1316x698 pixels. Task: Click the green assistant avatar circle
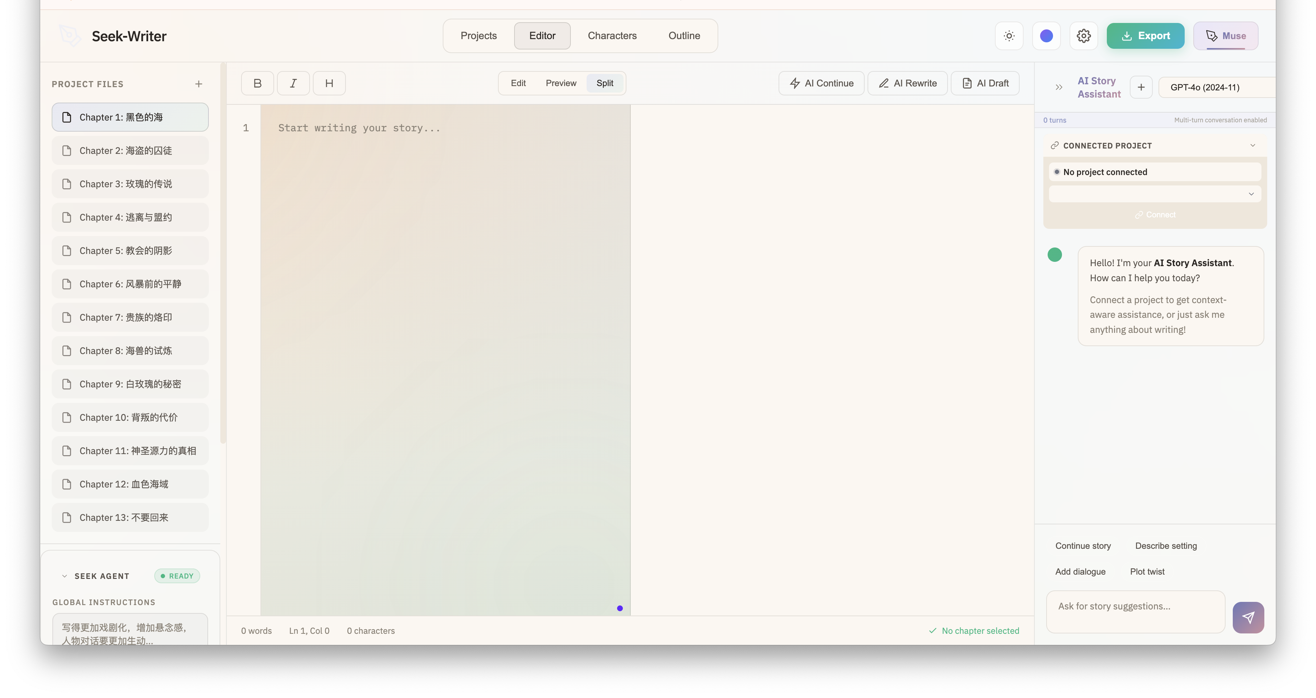[1054, 254]
